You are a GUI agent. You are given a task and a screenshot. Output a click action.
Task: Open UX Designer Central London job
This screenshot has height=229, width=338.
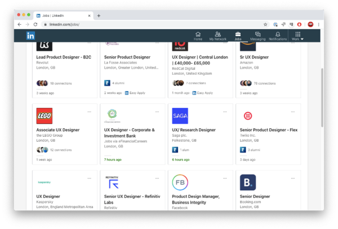[200, 60]
